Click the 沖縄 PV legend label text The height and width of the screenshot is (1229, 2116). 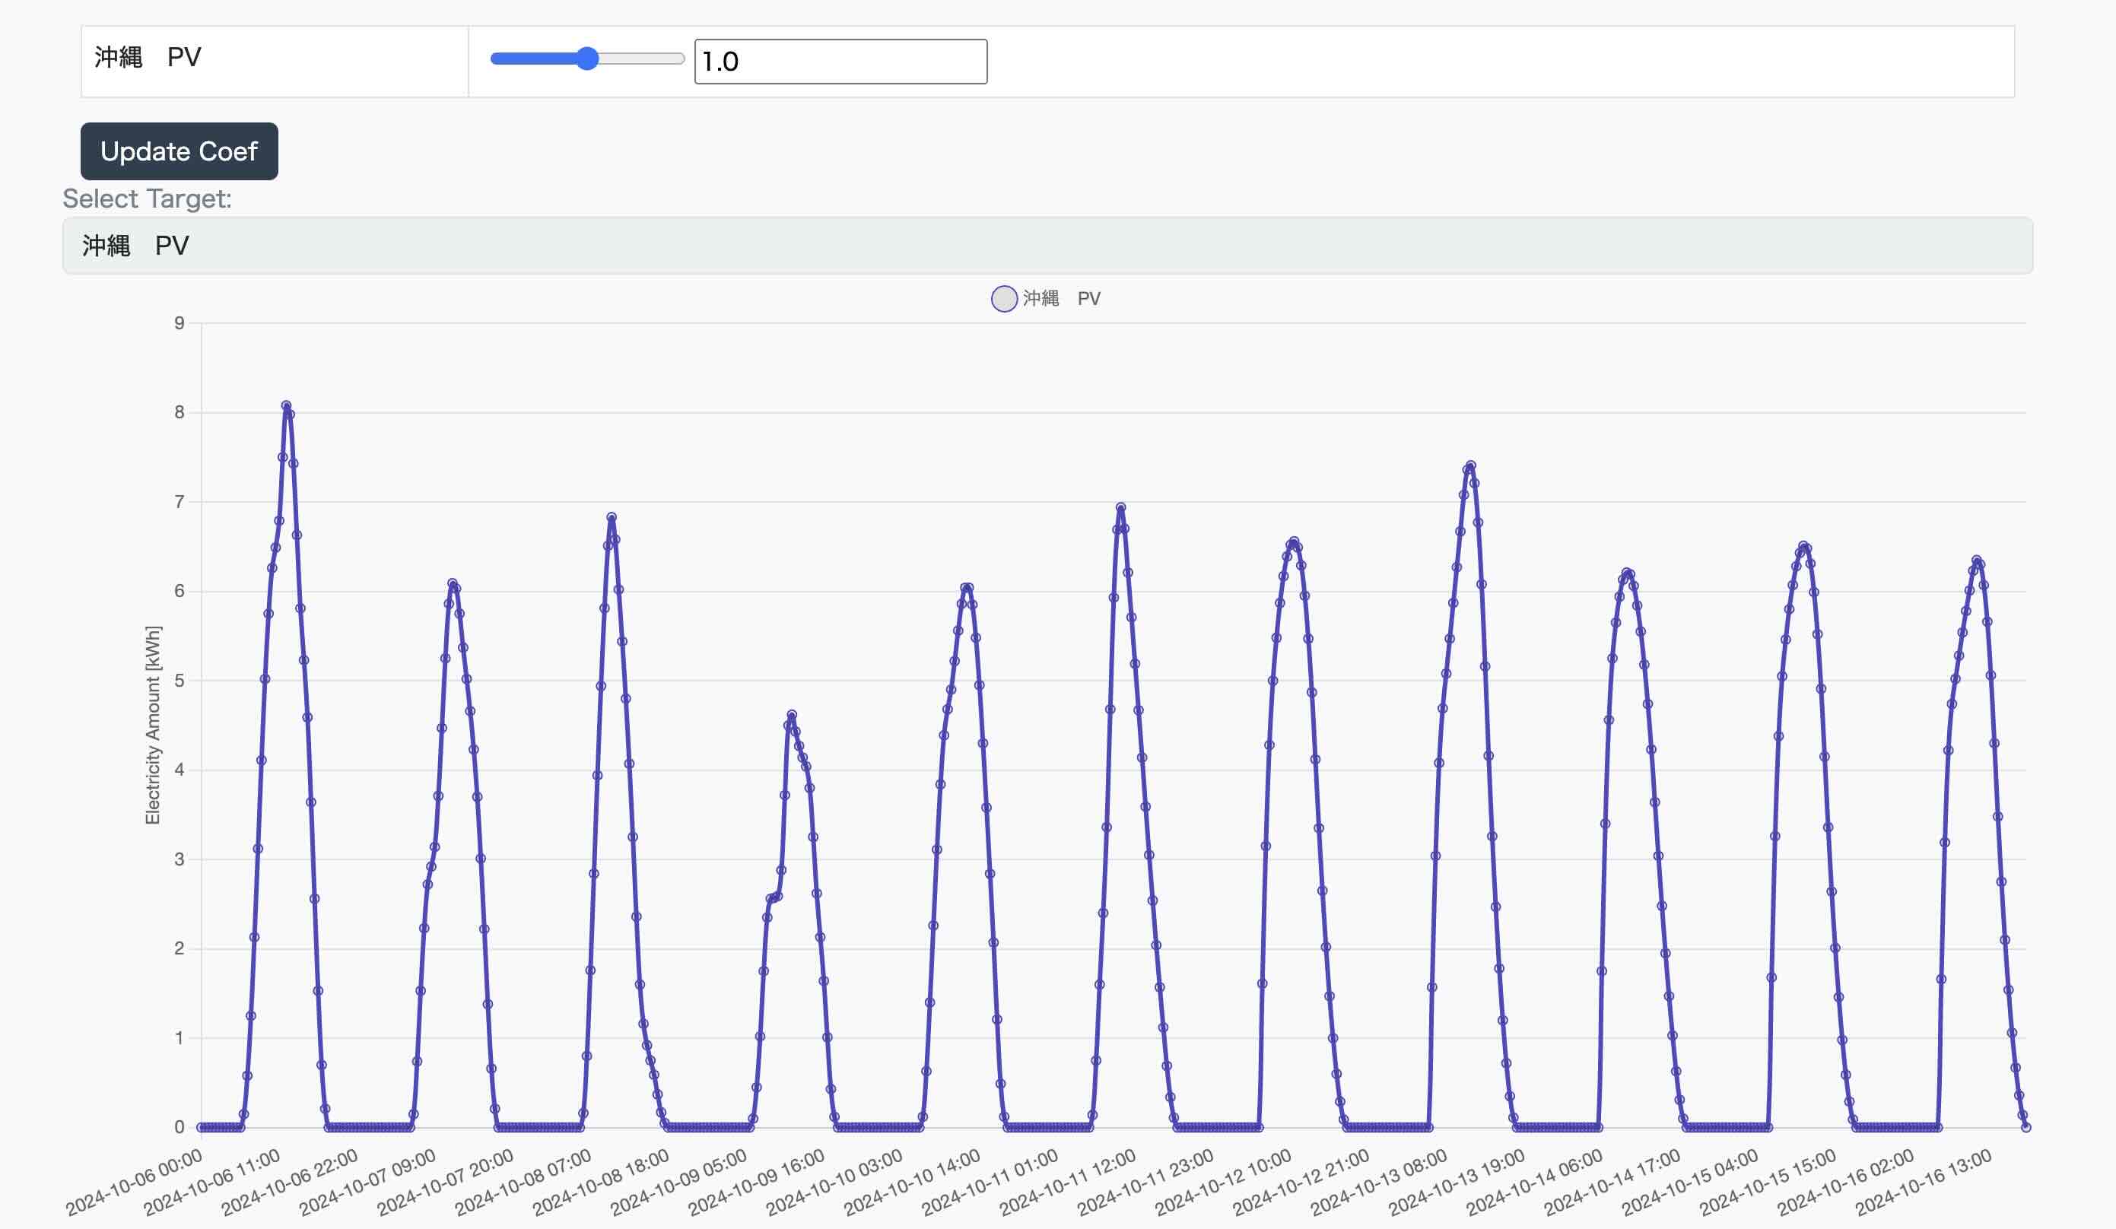click(1061, 299)
